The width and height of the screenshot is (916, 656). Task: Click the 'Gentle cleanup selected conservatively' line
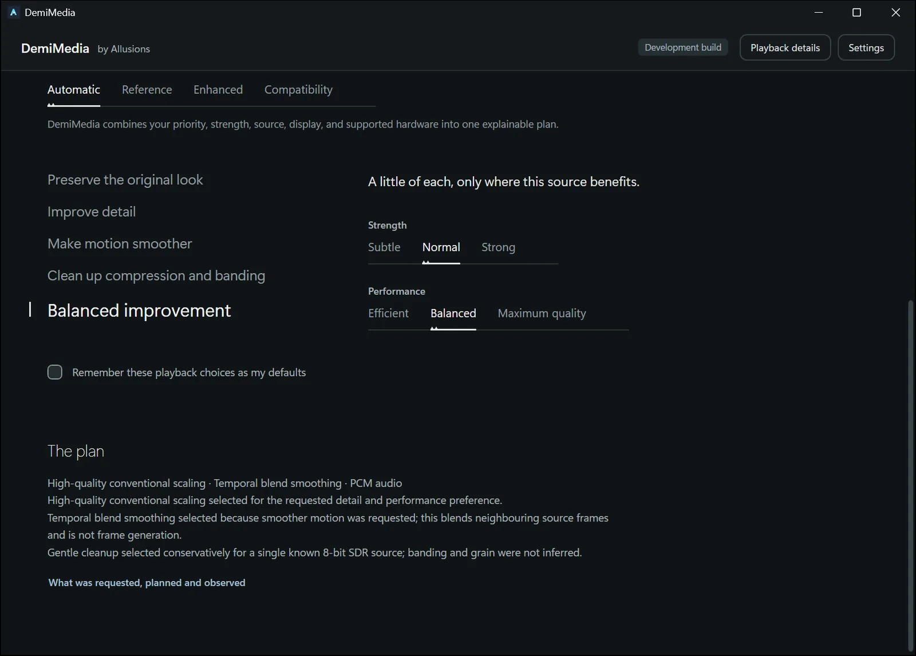[x=315, y=552]
